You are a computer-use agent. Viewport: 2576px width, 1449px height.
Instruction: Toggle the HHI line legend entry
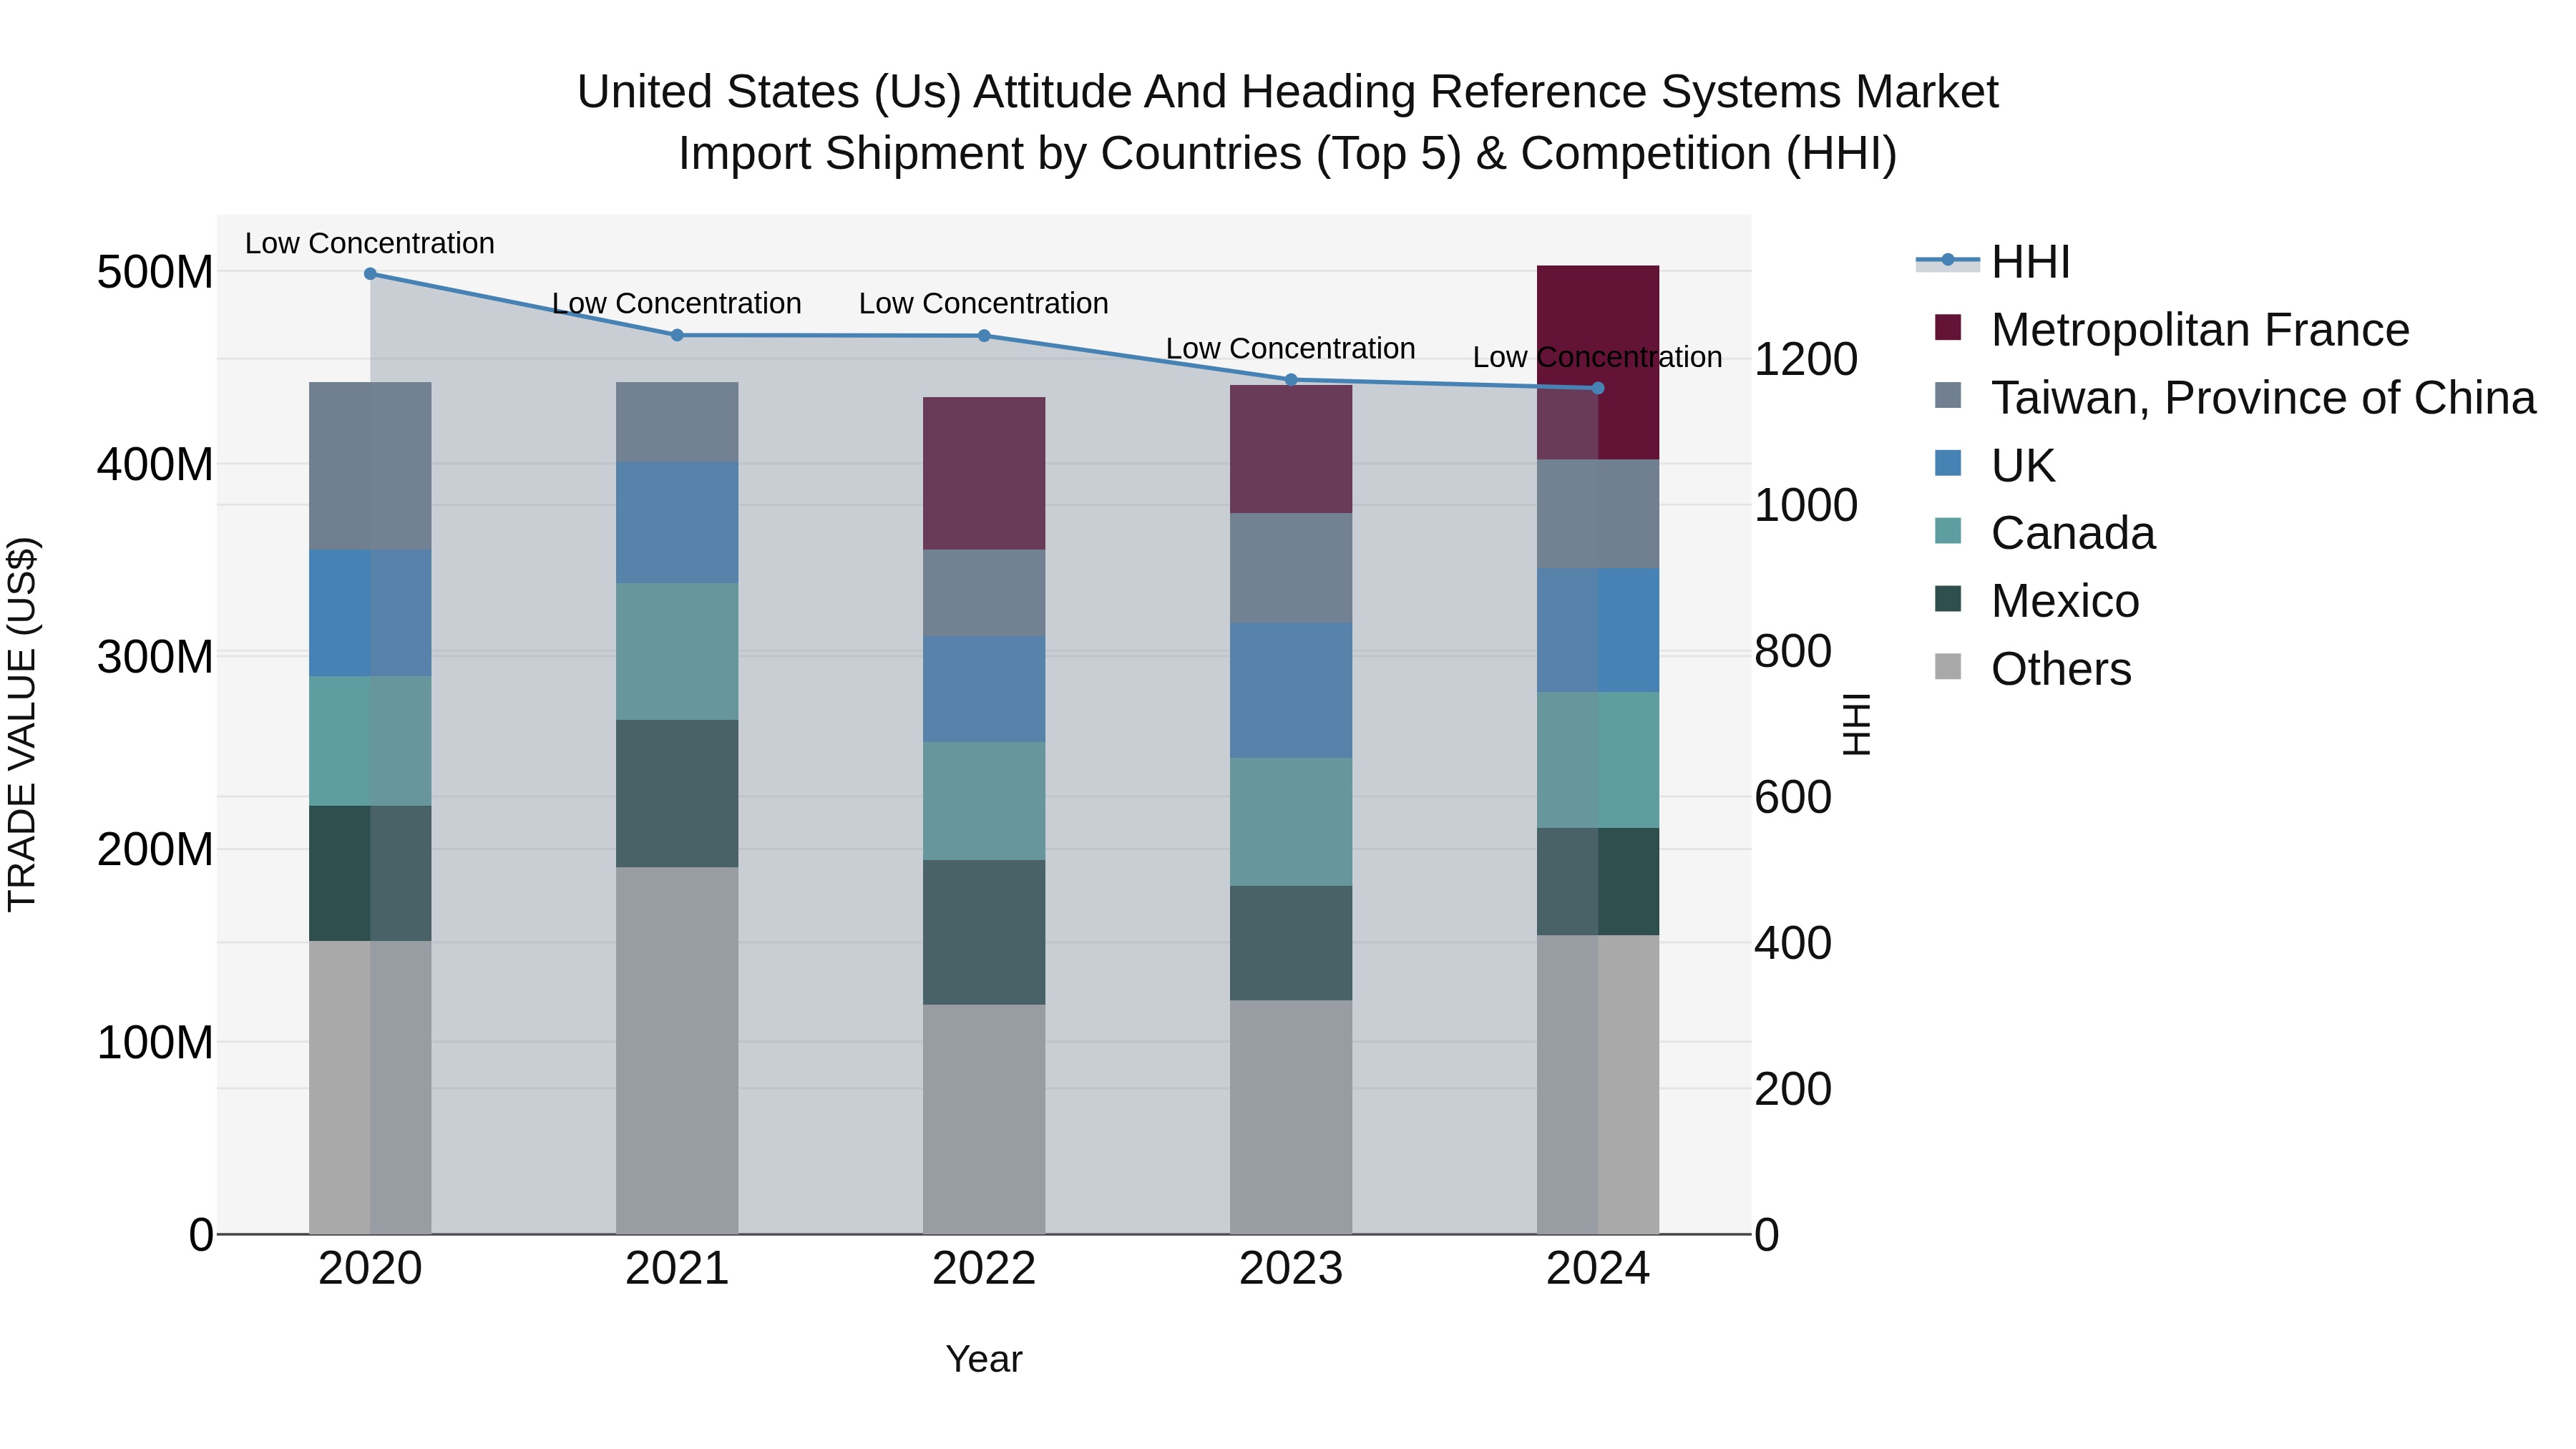(1992, 262)
